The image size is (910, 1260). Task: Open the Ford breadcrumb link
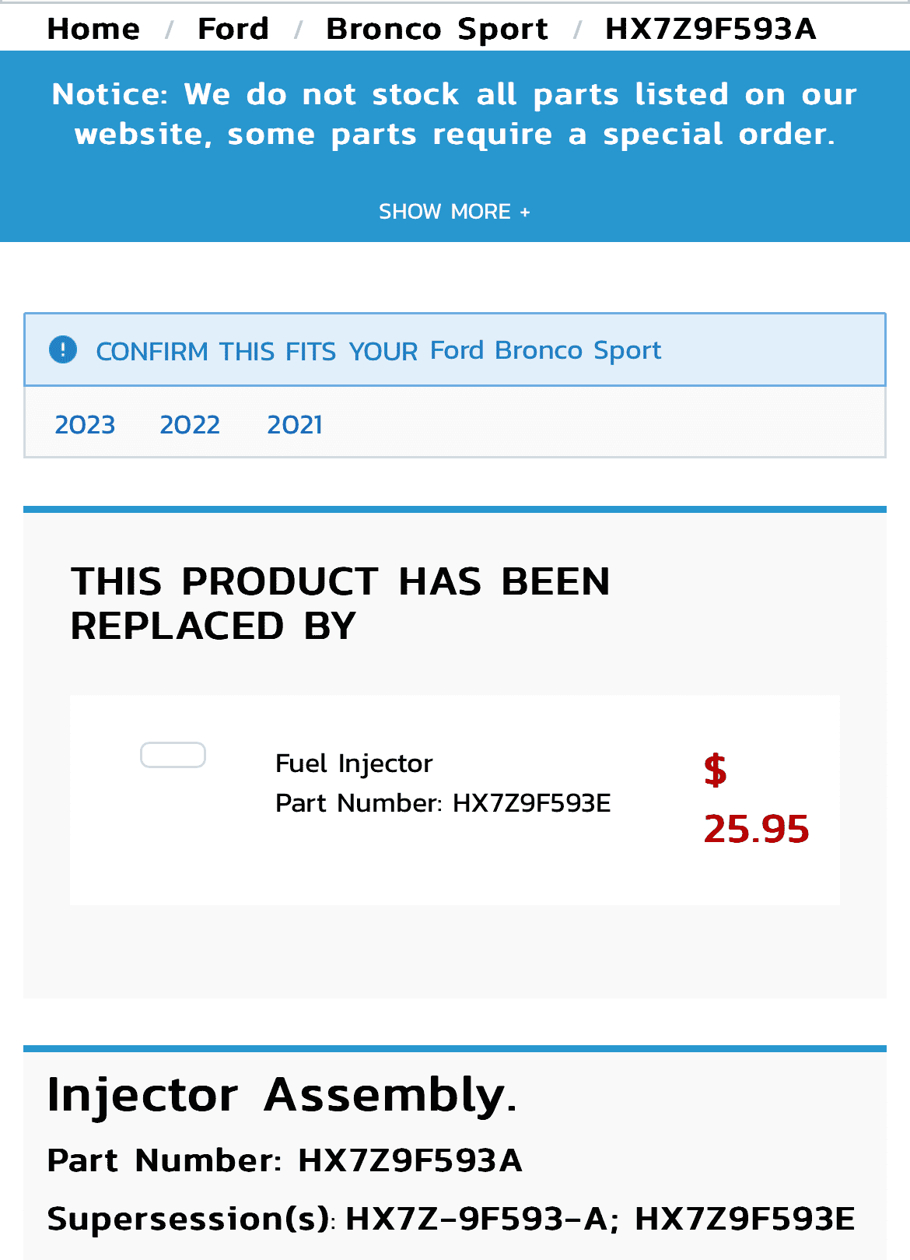pyautogui.click(x=233, y=29)
